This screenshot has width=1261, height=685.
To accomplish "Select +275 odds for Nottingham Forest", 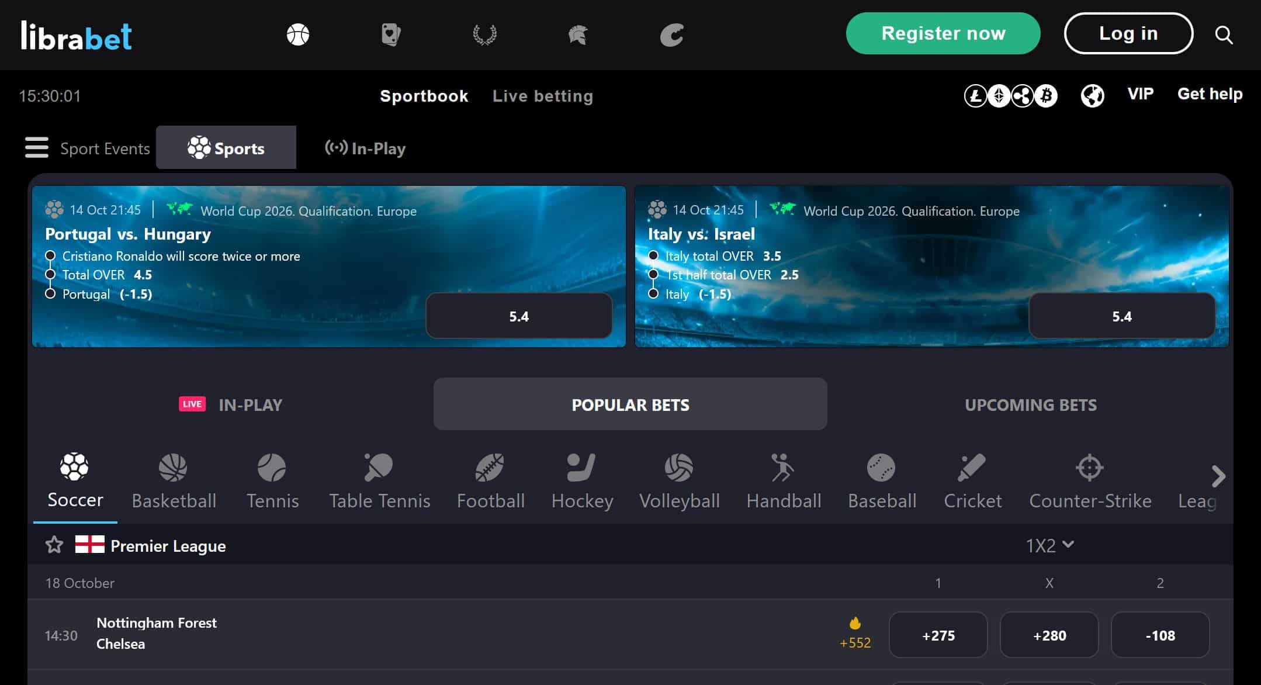I will click(x=938, y=635).
